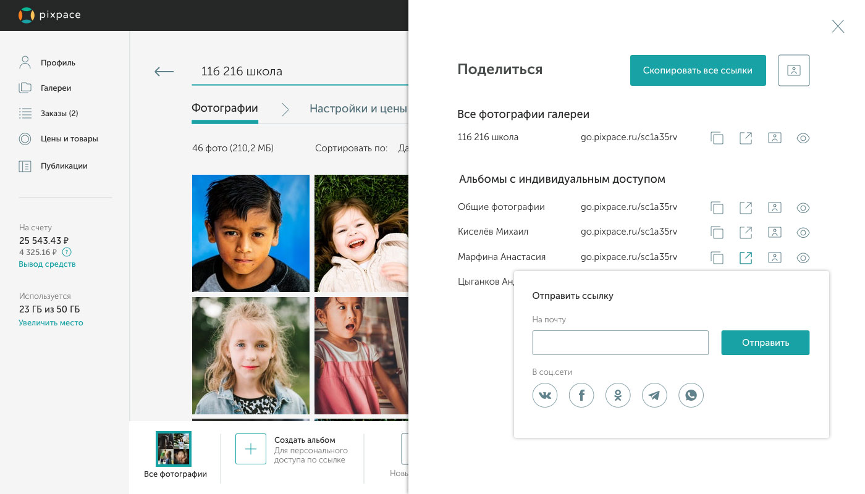865x494 pixels.
Task: Open Публикации in the sidebar
Action: (x=53, y=165)
